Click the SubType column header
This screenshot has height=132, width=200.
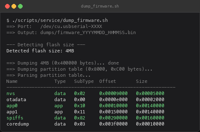click(84, 81)
